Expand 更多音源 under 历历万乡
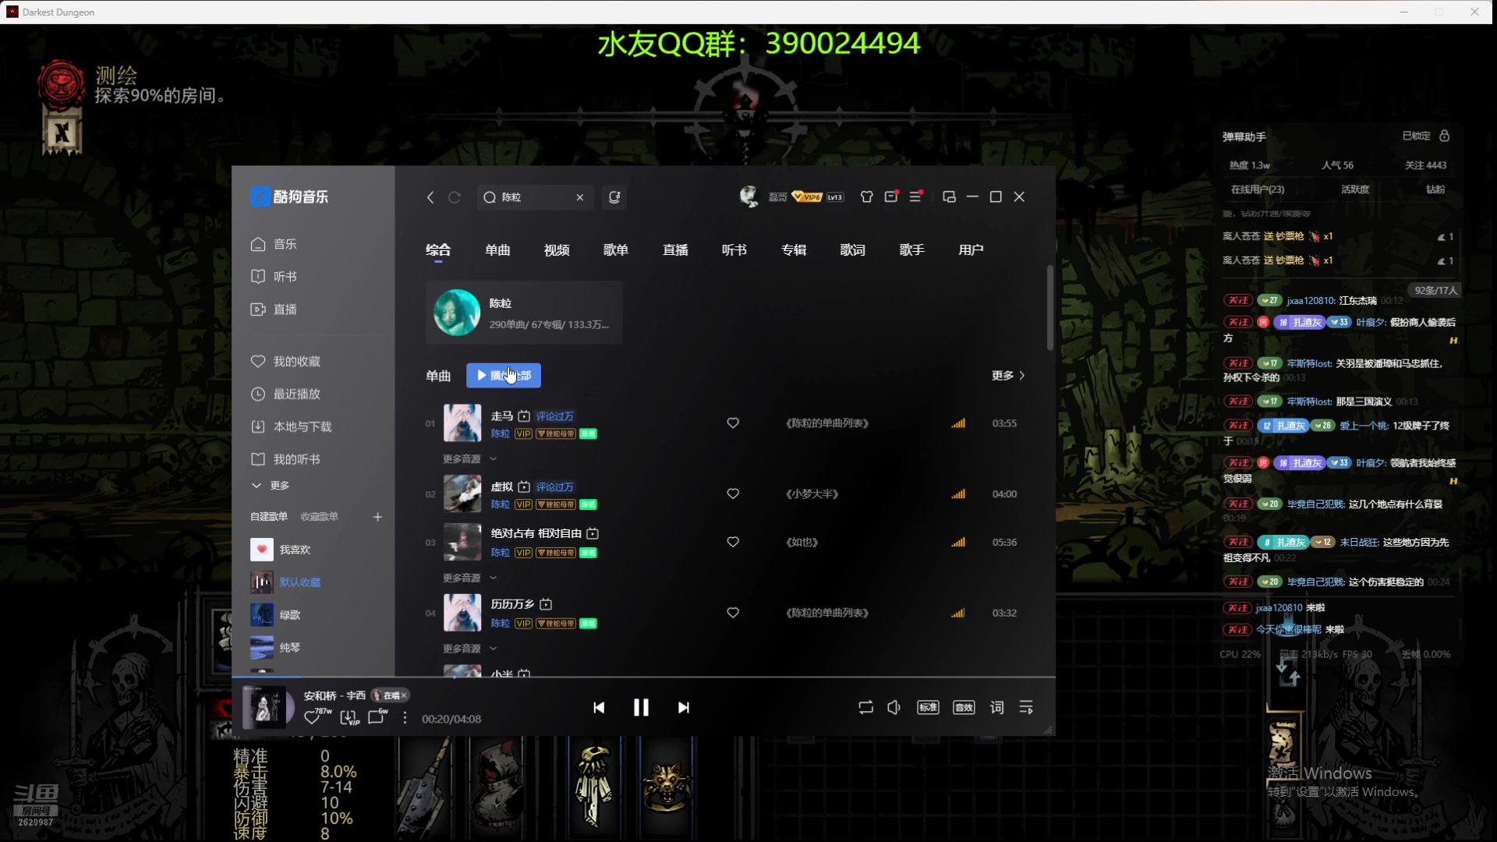This screenshot has height=842, width=1497. coord(470,649)
